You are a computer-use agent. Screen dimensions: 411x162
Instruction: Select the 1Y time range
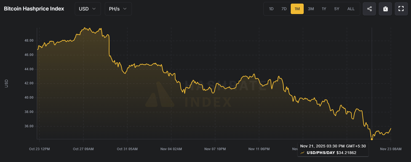point(324,9)
